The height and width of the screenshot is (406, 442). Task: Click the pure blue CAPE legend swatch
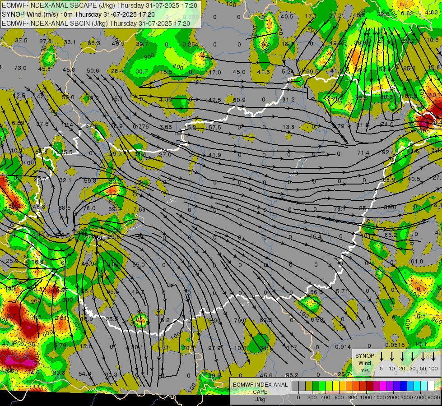[403, 386]
